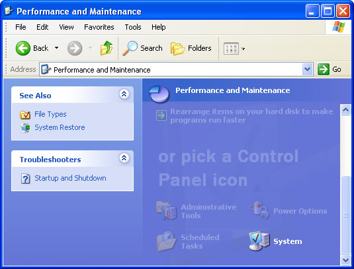Click the File Types folder icon

(x=25, y=115)
